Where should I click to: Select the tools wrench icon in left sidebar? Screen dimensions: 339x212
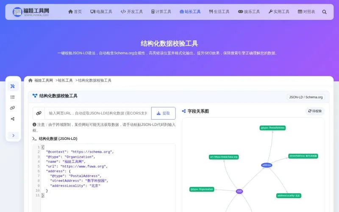click(13, 86)
